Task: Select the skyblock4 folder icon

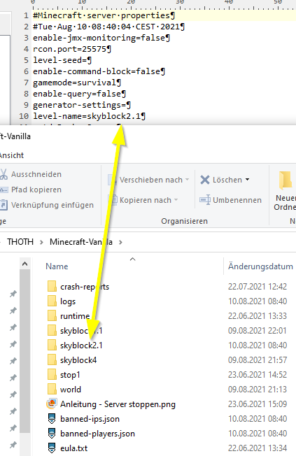Action: (52, 360)
